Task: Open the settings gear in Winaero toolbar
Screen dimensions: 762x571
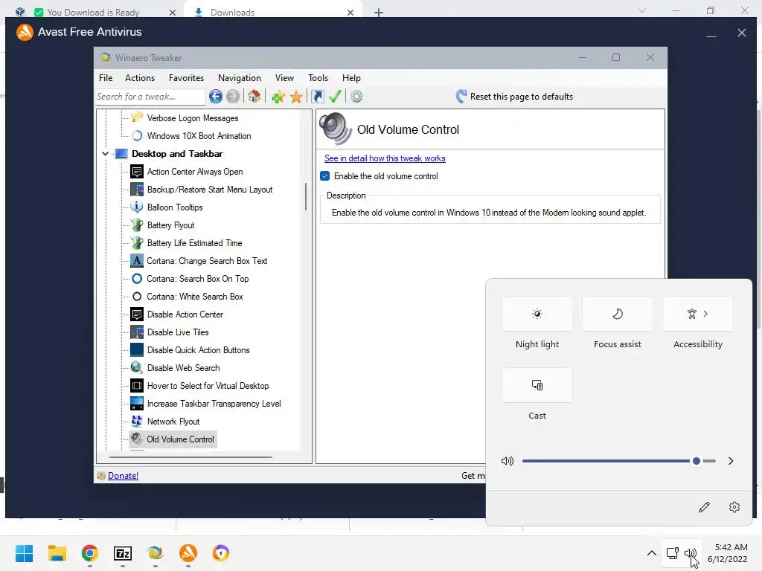Action: [356, 97]
